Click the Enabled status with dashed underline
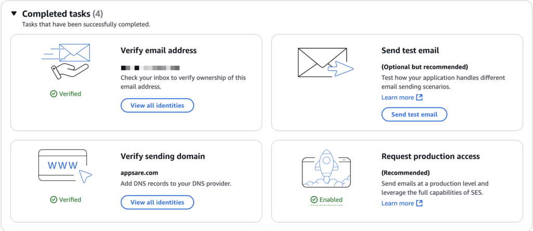 coord(331,200)
